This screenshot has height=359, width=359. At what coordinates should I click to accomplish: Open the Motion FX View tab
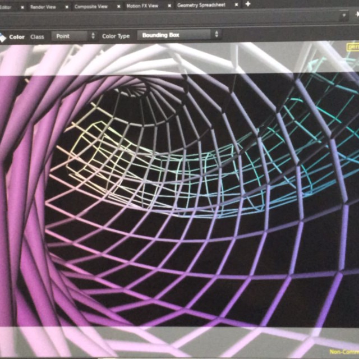coord(142,6)
